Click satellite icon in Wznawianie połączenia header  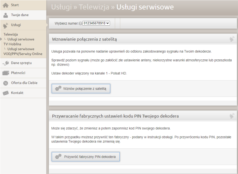click(232, 39)
